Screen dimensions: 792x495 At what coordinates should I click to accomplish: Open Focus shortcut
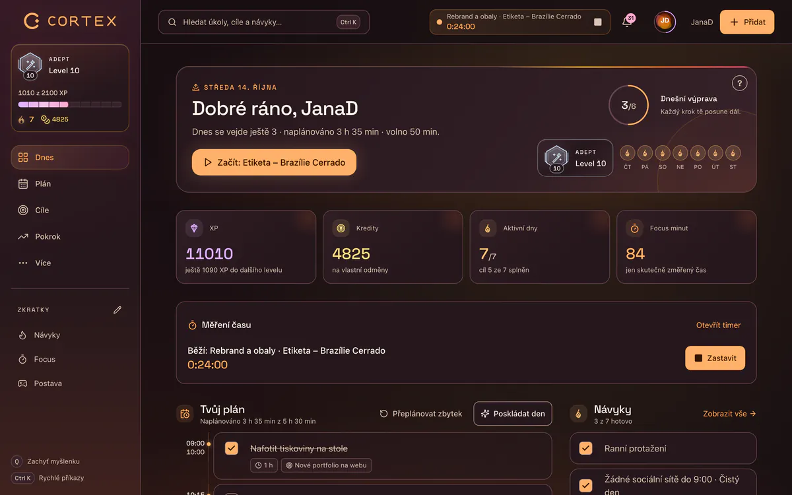pos(70,359)
